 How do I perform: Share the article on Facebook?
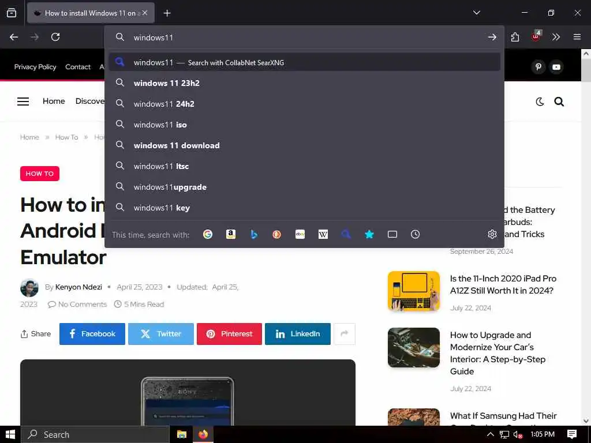click(92, 334)
